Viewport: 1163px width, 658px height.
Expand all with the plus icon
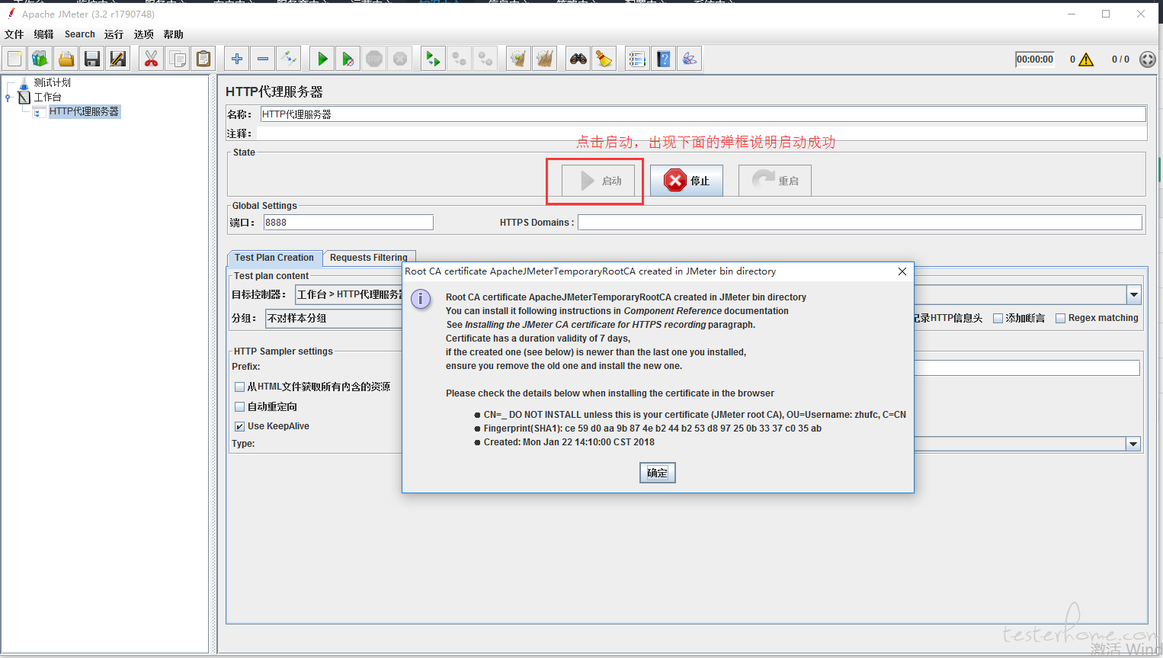pyautogui.click(x=237, y=59)
